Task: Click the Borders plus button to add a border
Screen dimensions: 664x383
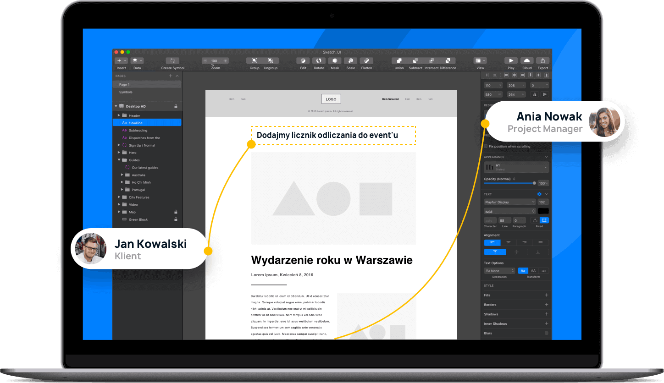Action: [x=546, y=304]
